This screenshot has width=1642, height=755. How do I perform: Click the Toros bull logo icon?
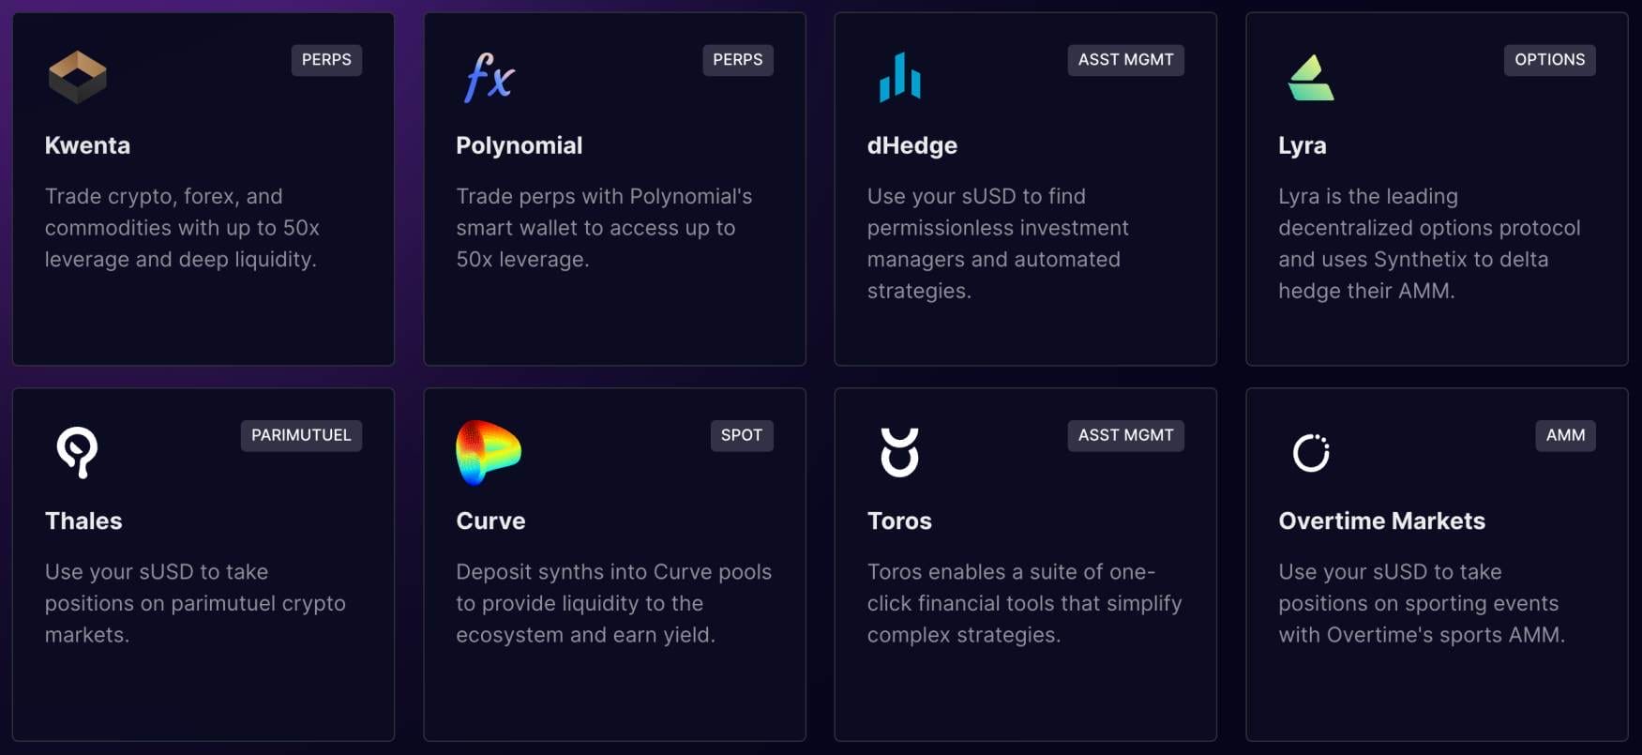(x=899, y=452)
